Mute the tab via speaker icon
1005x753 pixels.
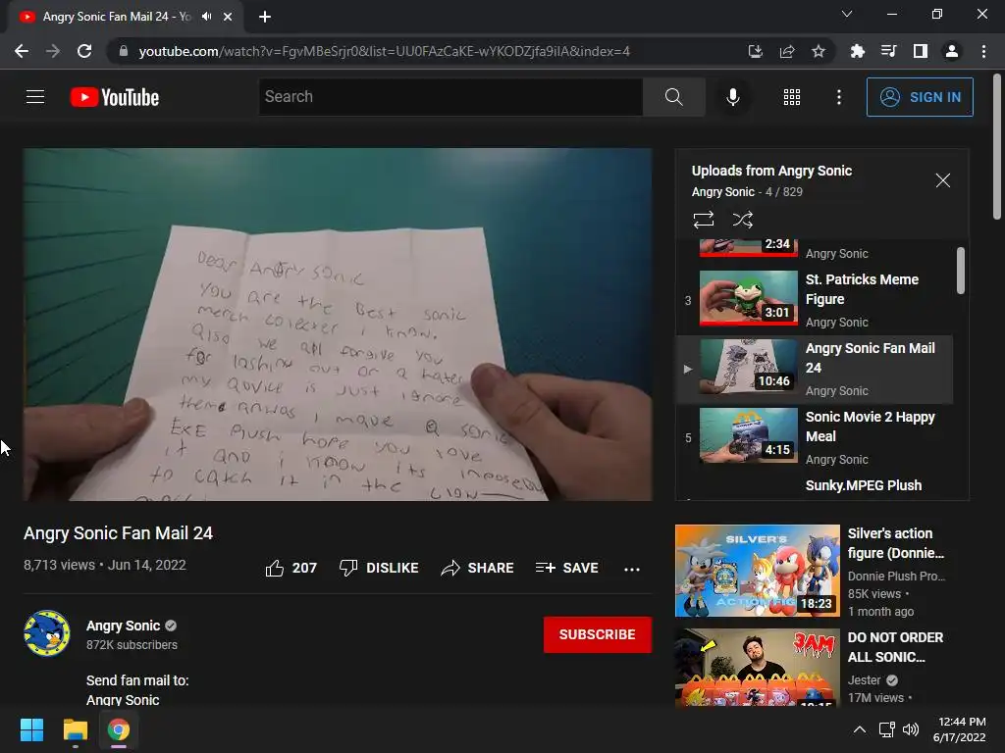coord(206,17)
